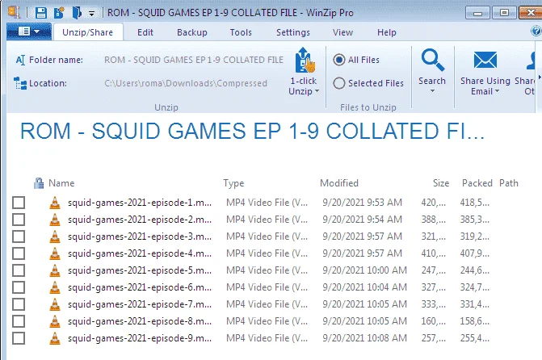
Task: Click the ribbon scroll-right arrow
Action: click(540, 77)
